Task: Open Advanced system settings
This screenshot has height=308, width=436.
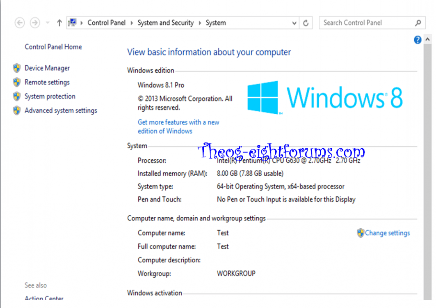Action: [x=61, y=110]
